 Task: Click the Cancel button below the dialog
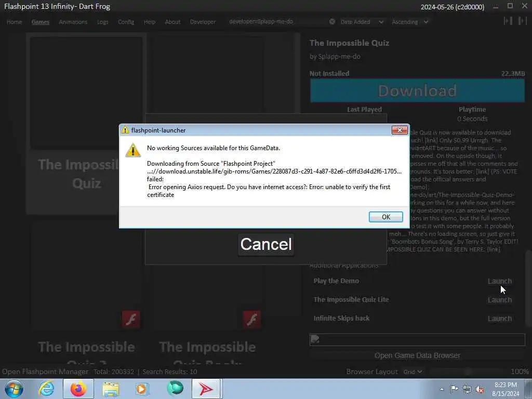(x=266, y=244)
